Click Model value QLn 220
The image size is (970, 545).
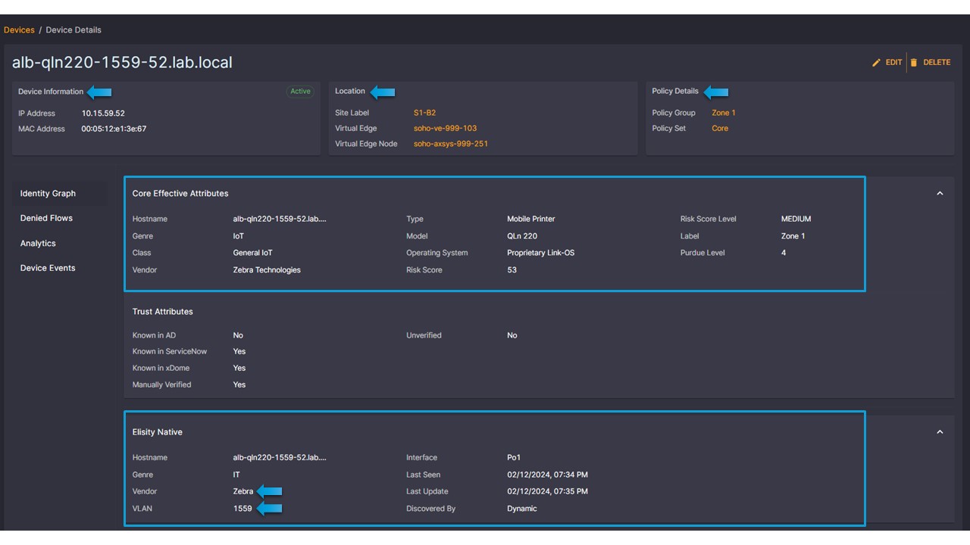(x=522, y=236)
